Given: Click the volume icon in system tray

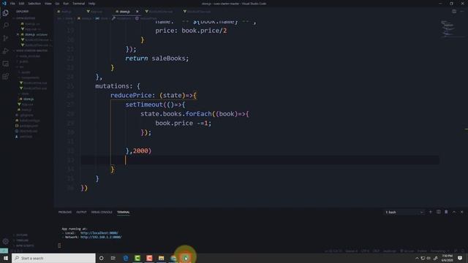Looking at the screenshot, I should coord(429,258).
